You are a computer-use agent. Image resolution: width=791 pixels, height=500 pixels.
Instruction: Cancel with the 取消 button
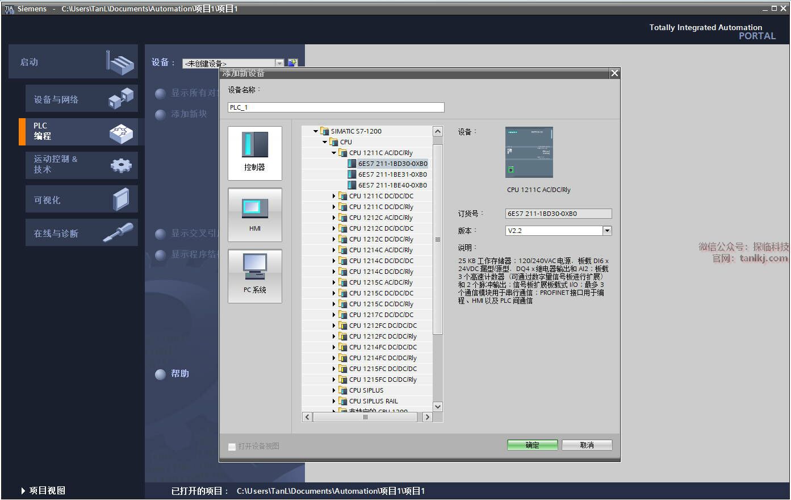tap(587, 445)
